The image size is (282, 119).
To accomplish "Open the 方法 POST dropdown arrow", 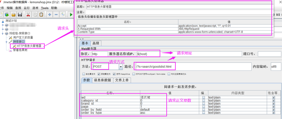I will pos(121,67).
